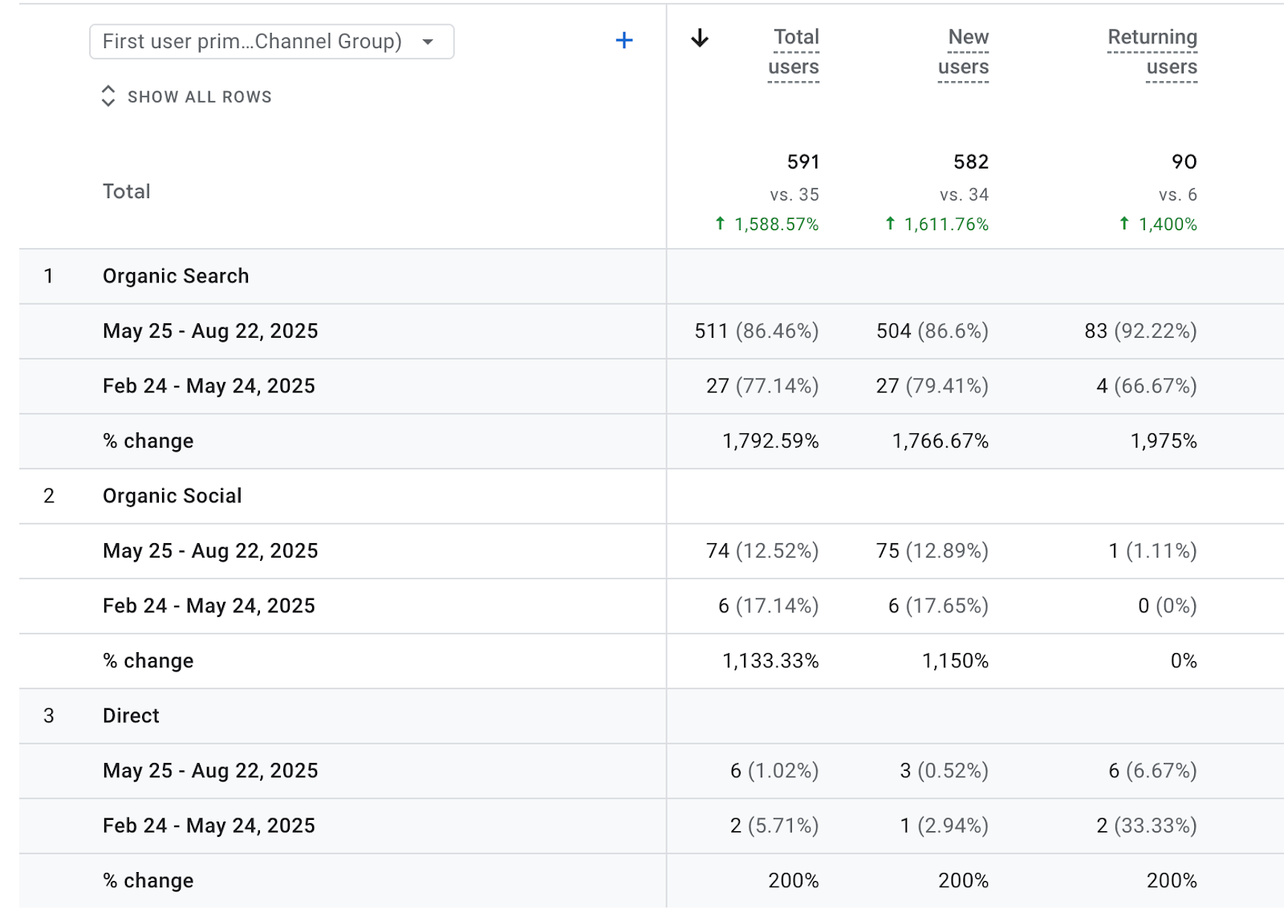Click the green up arrow beside 1,400%
Image resolution: width=1284 pixels, height=921 pixels.
[1124, 224]
